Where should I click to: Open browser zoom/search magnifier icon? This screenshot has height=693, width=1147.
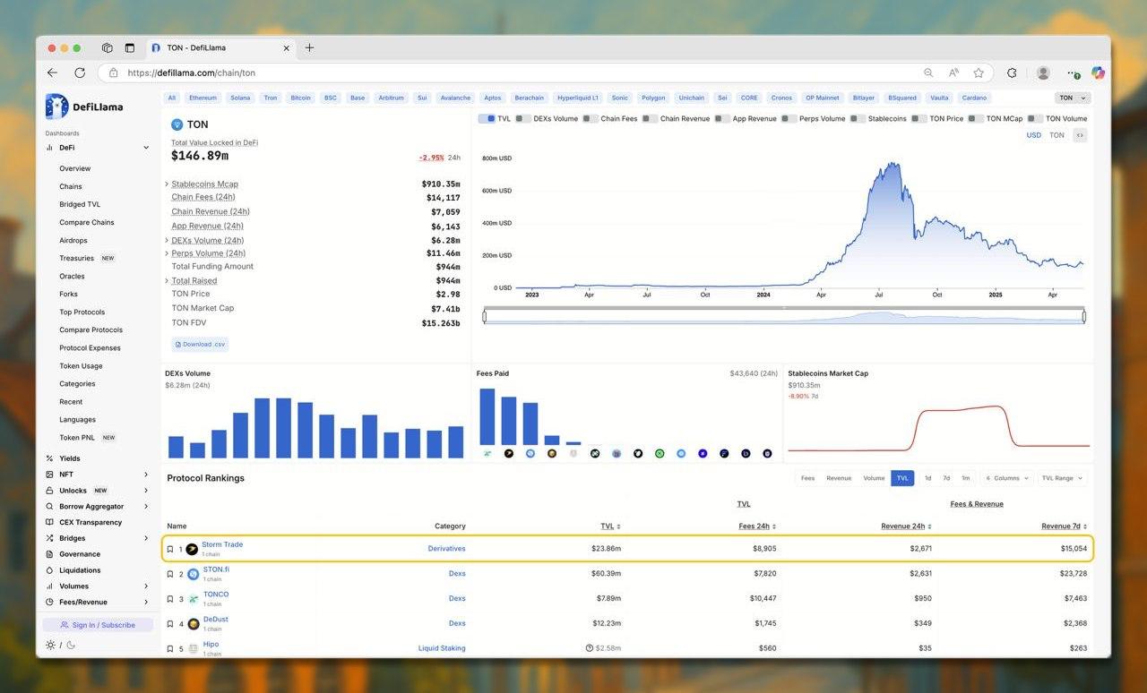click(x=928, y=73)
